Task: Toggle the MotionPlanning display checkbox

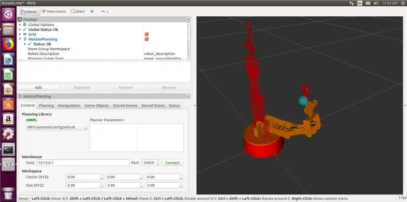Action: tap(147, 39)
